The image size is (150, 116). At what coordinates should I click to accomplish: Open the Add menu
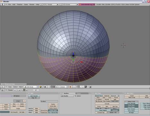[14, 4]
